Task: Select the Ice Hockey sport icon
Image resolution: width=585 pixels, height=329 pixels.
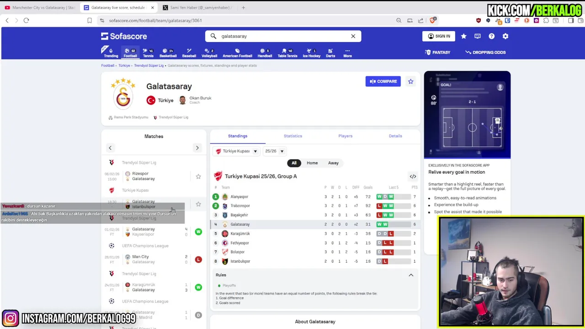Action: coord(312,53)
